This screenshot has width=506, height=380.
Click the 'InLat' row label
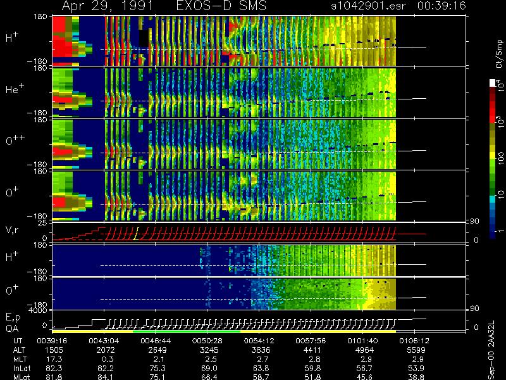[22, 368]
